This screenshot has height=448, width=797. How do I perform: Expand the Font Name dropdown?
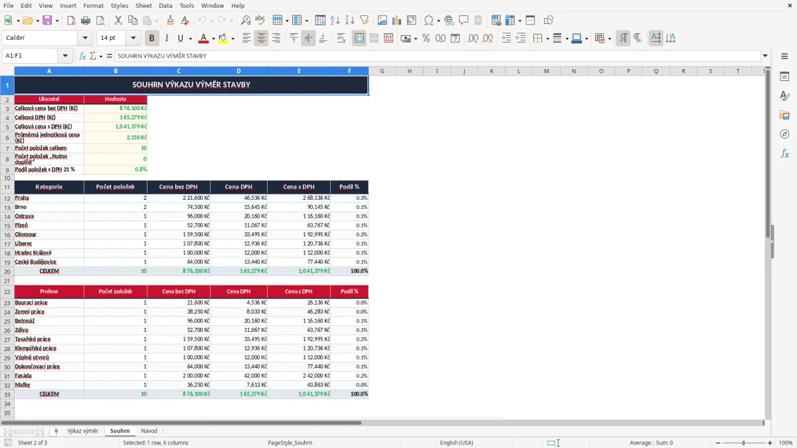pyautogui.click(x=86, y=38)
